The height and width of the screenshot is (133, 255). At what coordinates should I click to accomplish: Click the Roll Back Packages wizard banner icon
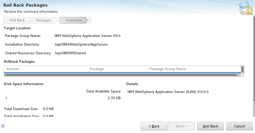pyautogui.click(x=246, y=8)
